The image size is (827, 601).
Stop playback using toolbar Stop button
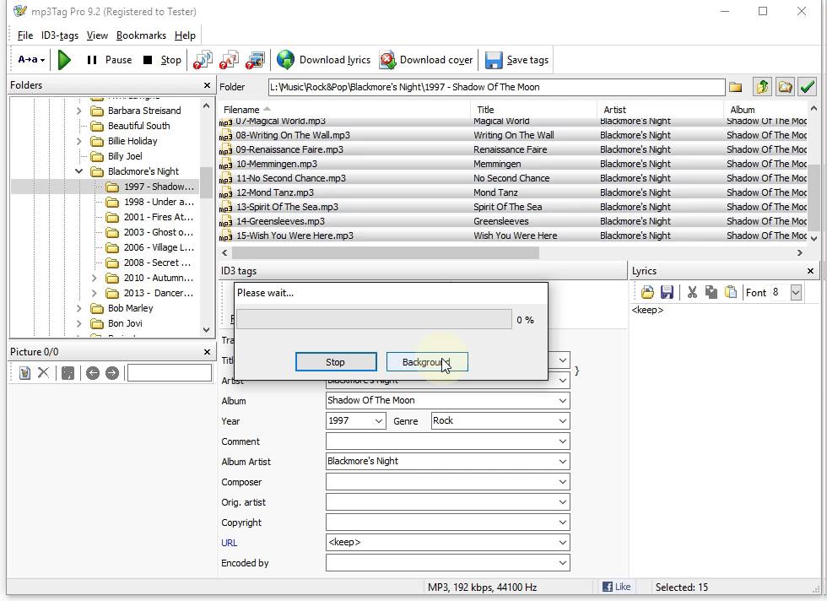tap(162, 60)
